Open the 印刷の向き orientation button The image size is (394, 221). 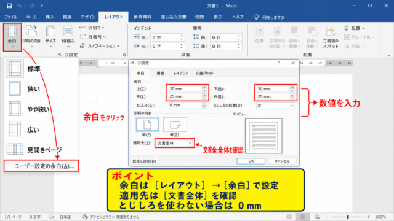(x=31, y=37)
